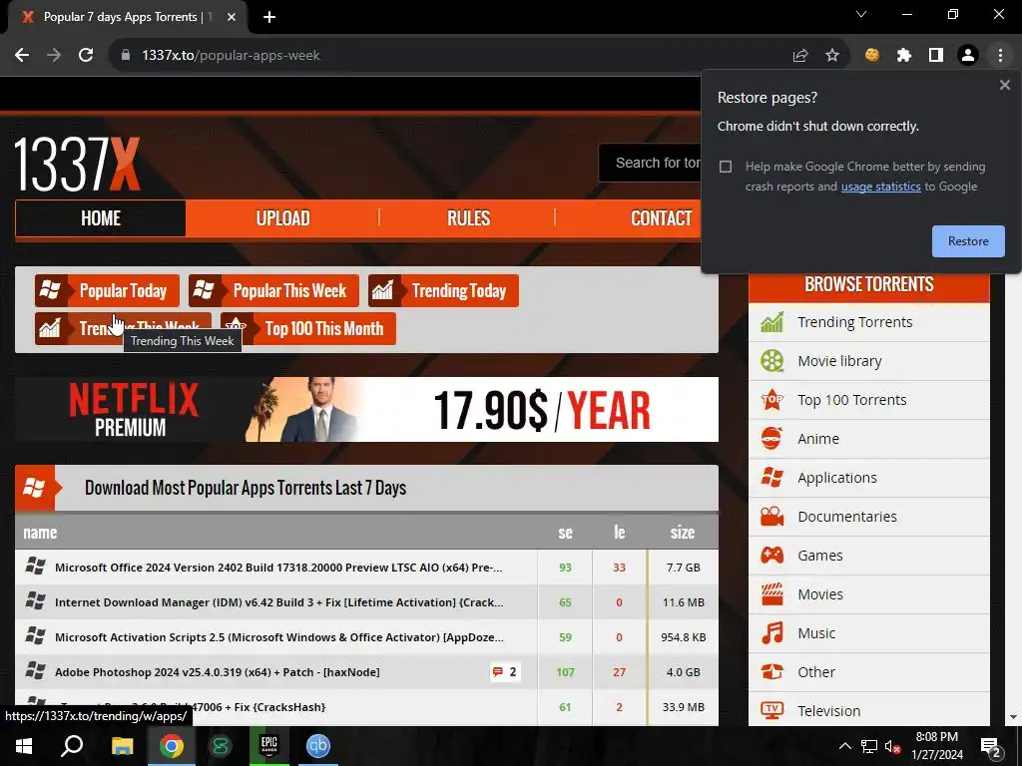1022x766 pixels.
Task: Open the CONTACT menu item
Action: tap(661, 218)
